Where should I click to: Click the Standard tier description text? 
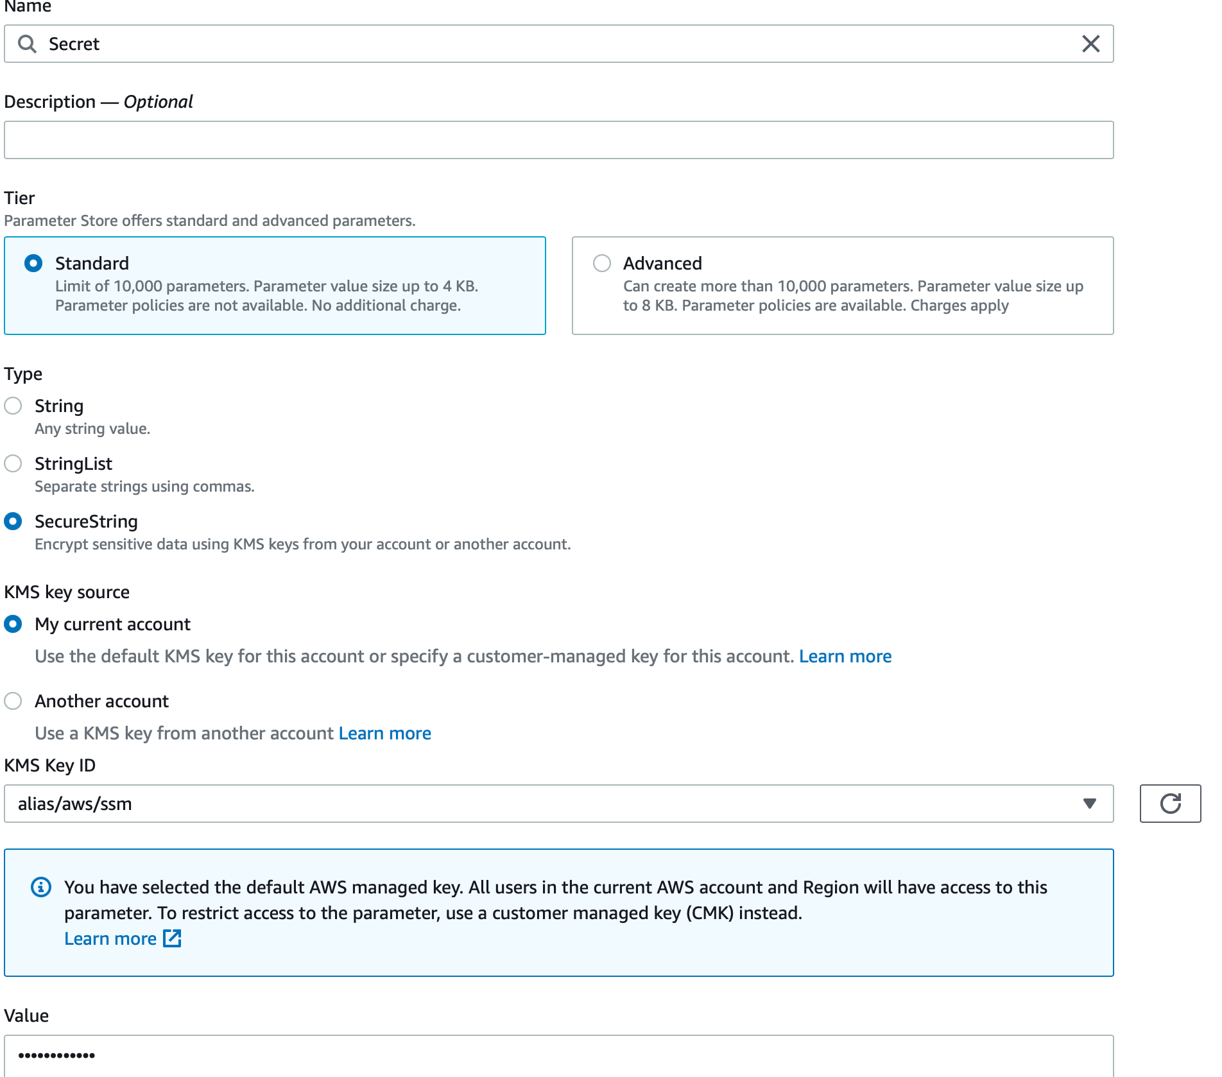click(266, 295)
